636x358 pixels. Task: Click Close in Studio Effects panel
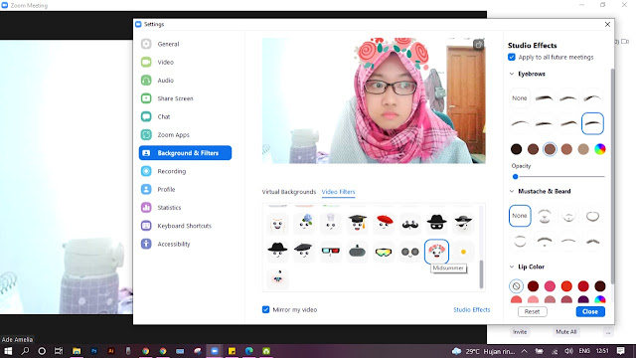[590, 311]
